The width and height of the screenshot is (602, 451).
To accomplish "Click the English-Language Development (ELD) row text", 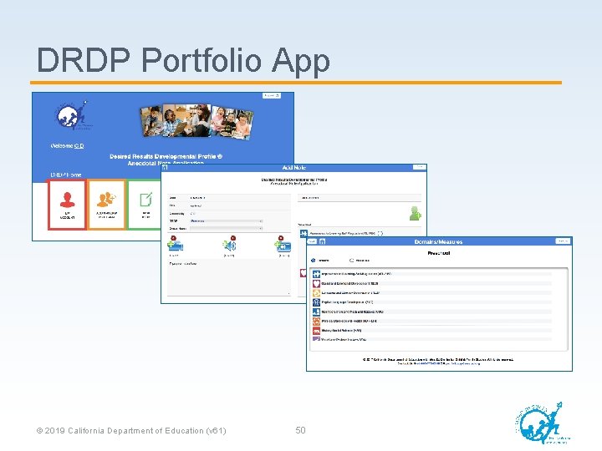I will [x=348, y=302].
